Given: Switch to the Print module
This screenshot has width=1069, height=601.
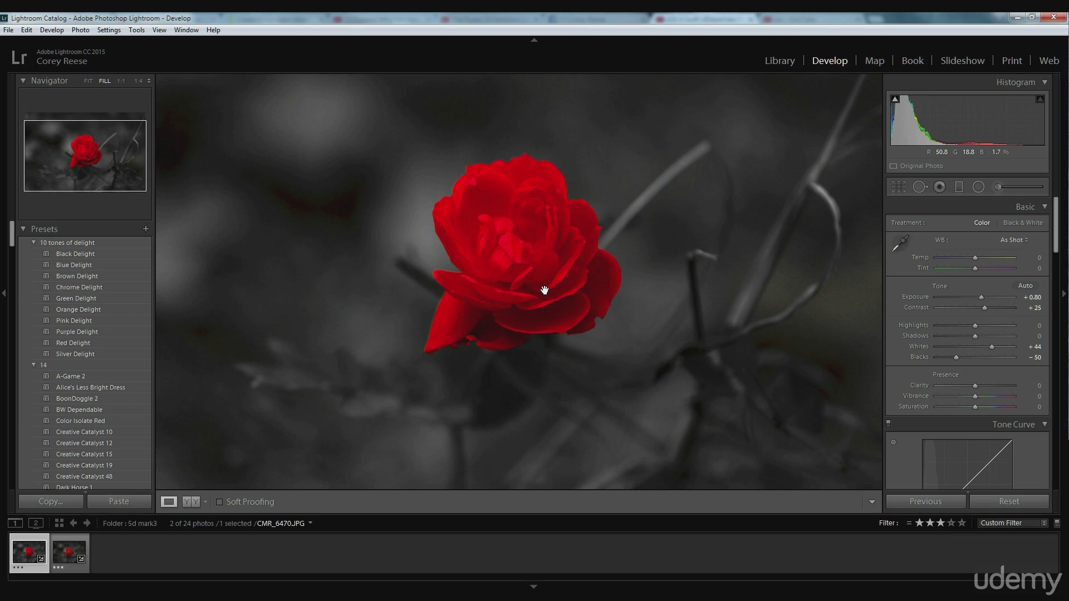Looking at the screenshot, I should (x=1012, y=61).
